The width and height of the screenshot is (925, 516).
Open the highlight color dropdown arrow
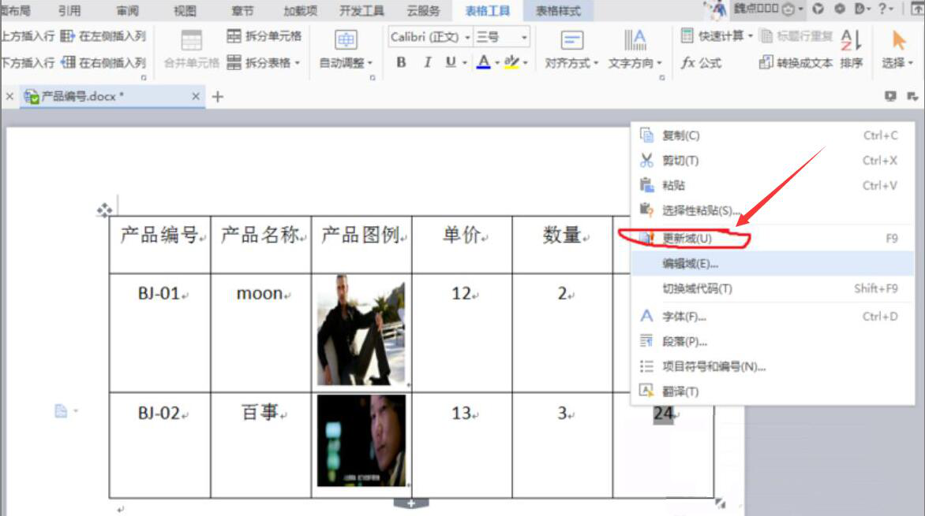coord(526,63)
